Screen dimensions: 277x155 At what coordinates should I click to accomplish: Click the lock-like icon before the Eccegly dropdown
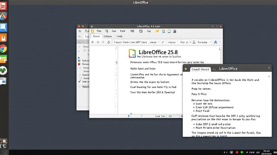click(x=194, y=42)
